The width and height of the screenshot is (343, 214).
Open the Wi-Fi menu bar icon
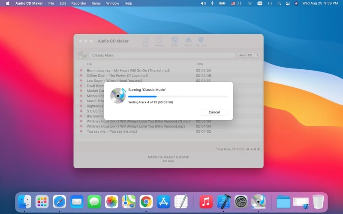point(250,3)
